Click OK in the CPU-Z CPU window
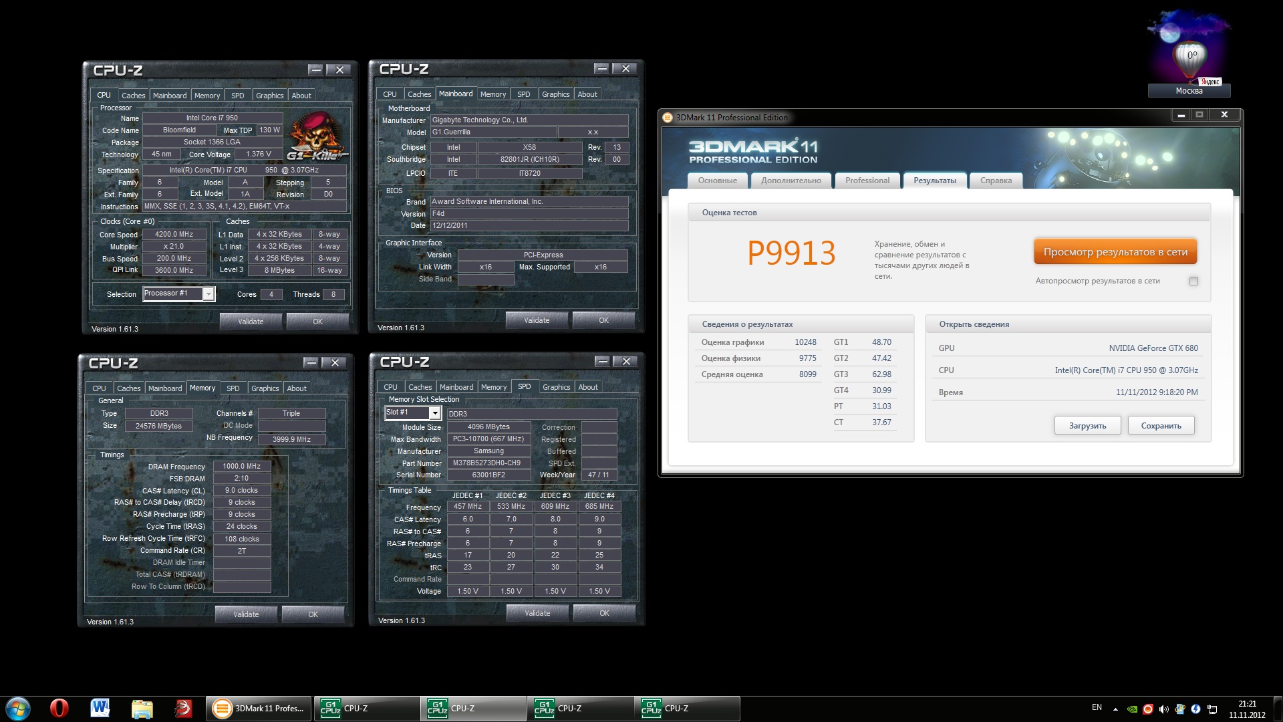 (x=317, y=322)
